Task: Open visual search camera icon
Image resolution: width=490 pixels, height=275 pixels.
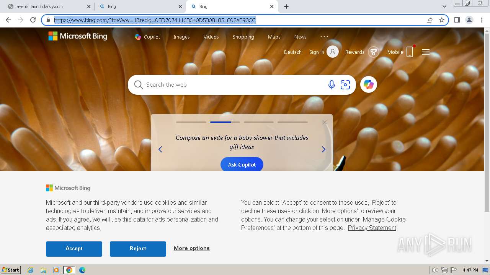Action: 345,85
